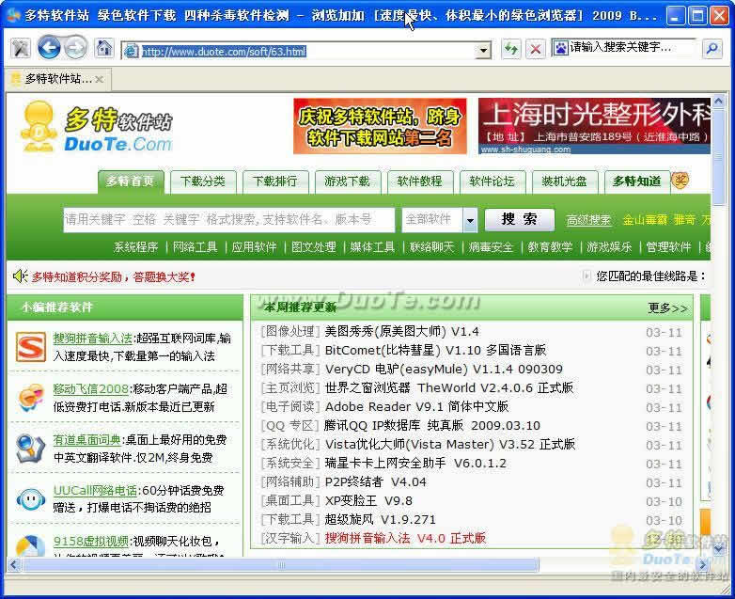Stop loading with the red X icon

coord(536,49)
